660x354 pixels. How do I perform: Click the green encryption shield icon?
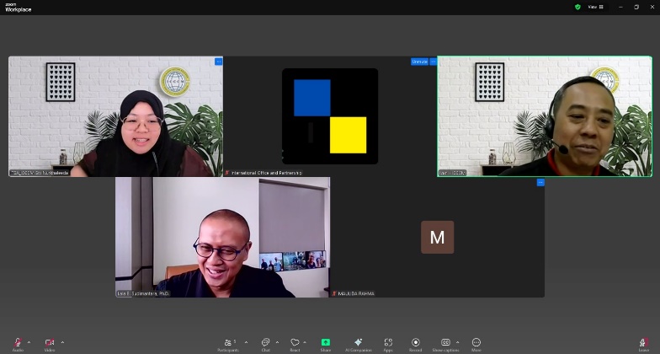point(577,7)
